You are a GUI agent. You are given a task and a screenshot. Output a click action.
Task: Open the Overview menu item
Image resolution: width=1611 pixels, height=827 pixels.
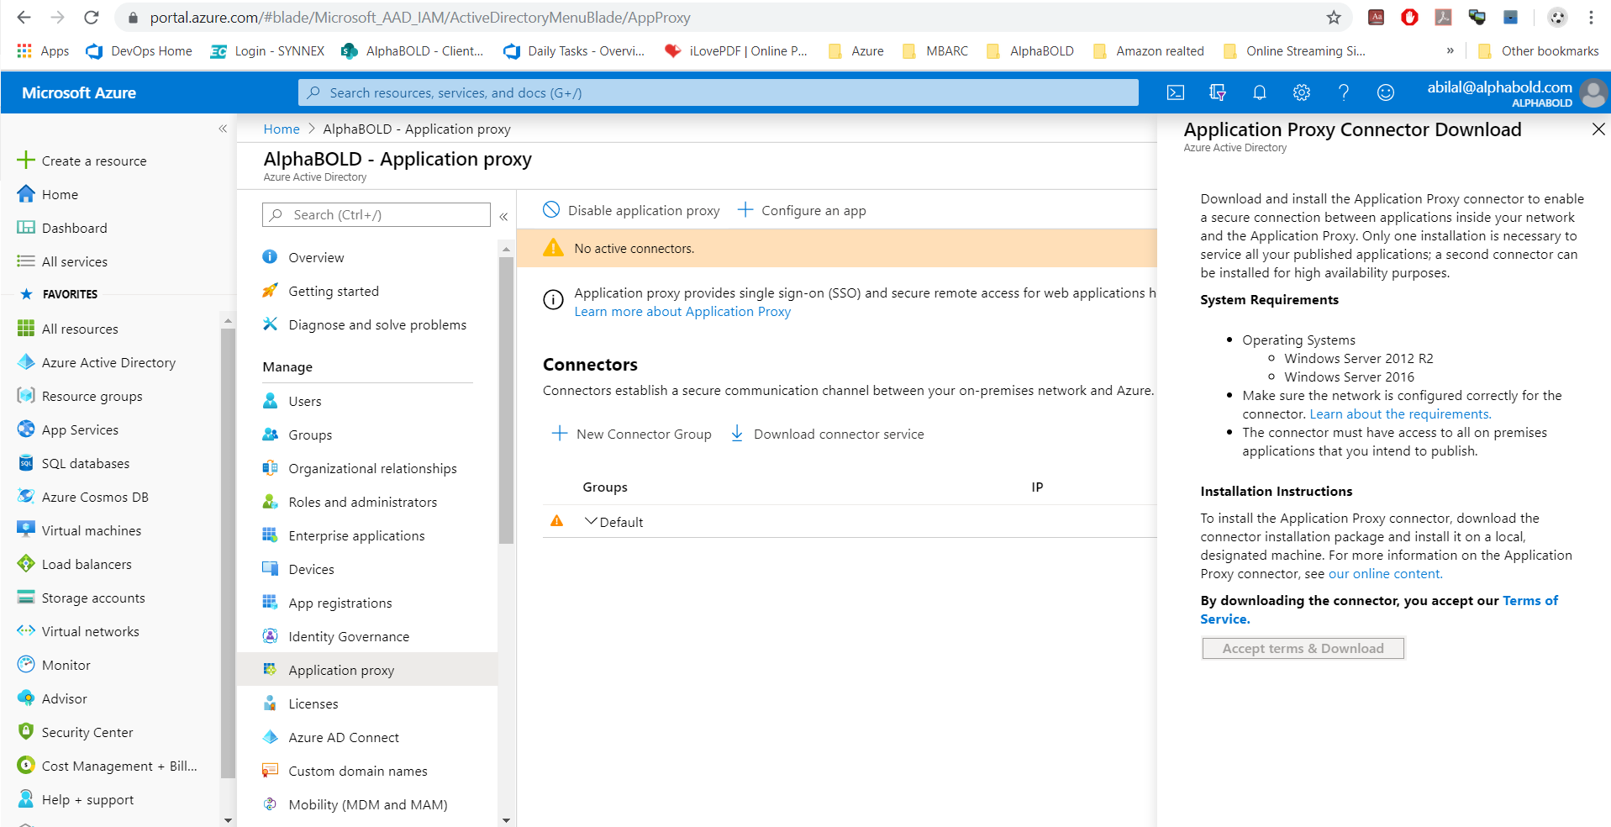316,257
